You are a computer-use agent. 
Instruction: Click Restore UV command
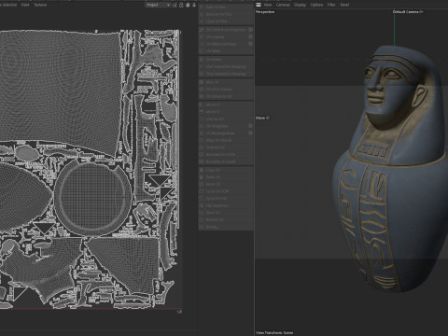pyautogui.click(x=226, y=220)
